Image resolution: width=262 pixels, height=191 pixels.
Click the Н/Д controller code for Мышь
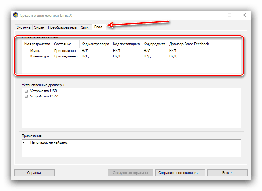tap(85, 51)
